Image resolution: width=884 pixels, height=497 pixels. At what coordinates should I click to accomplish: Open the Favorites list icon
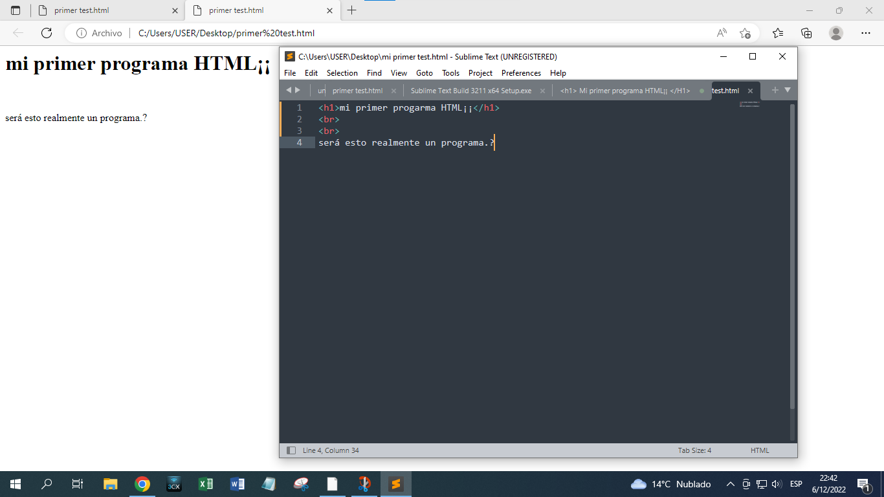[778, 33]
